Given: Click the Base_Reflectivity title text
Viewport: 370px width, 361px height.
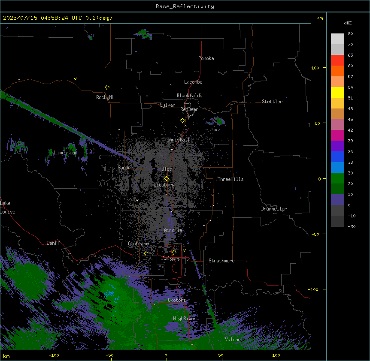Looking at the screenshot, I should pyautogui.click(x=185, y=6).
